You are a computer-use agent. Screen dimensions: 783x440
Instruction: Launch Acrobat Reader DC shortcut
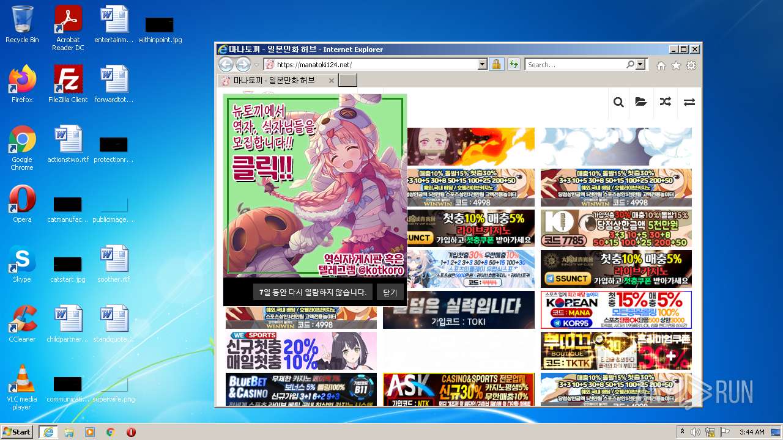68,28
